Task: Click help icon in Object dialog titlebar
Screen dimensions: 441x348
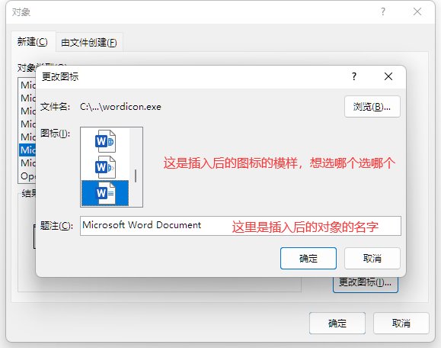Action: [383, 11]
